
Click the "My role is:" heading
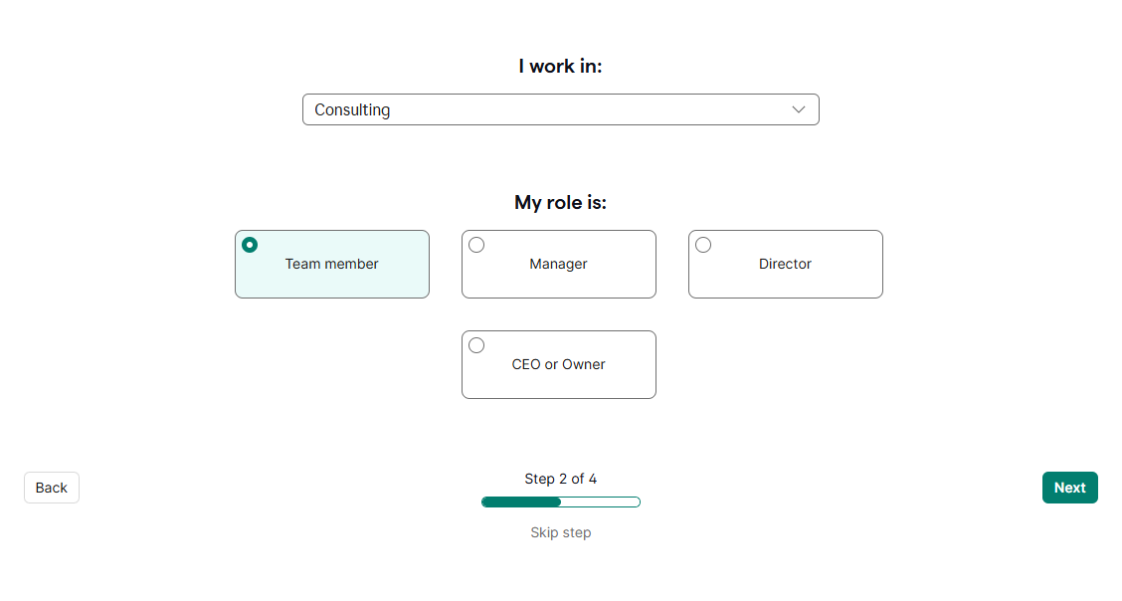click(560, 203)
